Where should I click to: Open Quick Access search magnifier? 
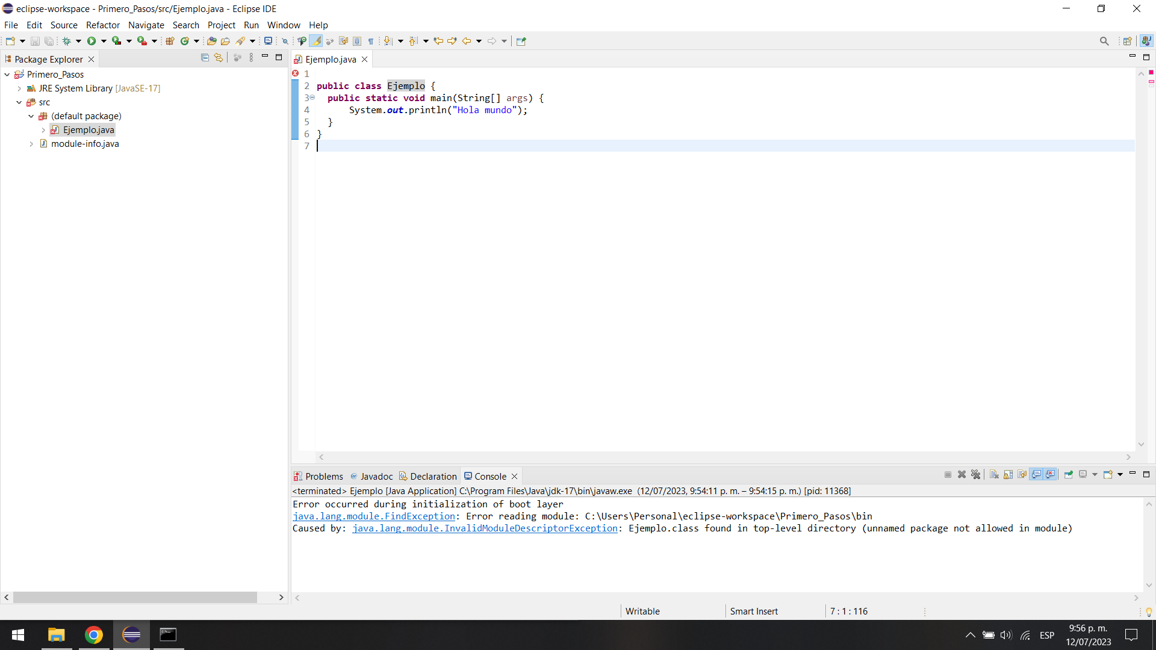point(1104,42)
